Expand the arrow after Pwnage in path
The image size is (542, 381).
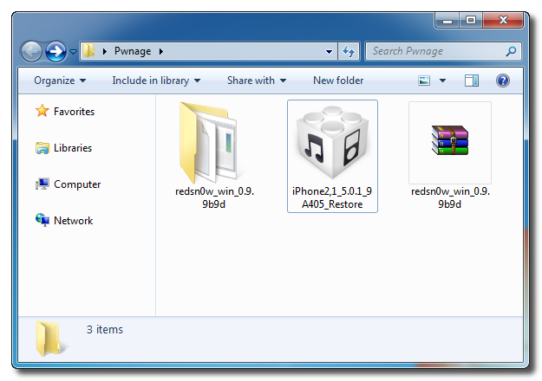tap(160, 51)
